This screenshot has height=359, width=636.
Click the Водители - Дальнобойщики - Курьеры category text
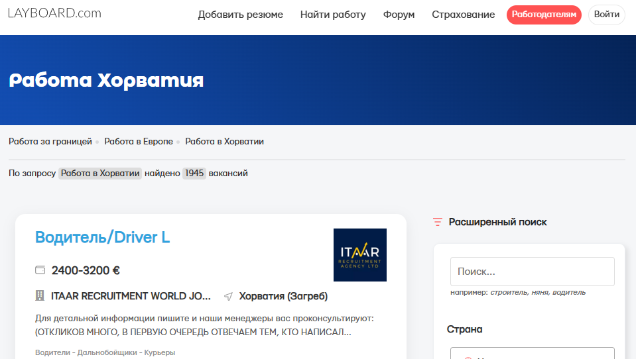[x=105, y=352]
